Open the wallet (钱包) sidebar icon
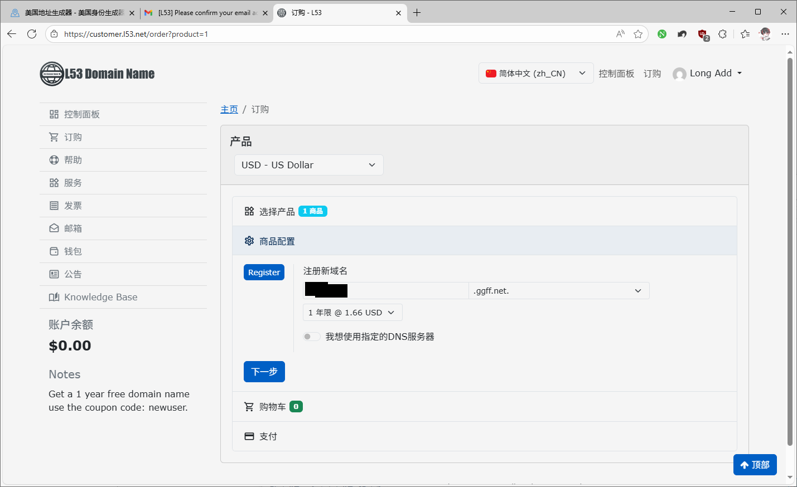This screenshot has width=797, height=487. click(x=54, y=251)
